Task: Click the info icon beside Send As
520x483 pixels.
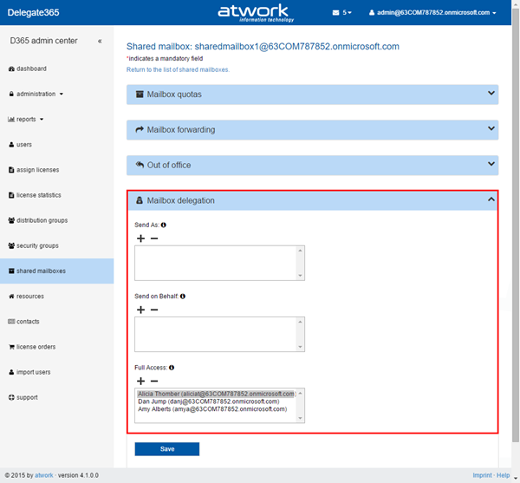Action: click(164, 225)
